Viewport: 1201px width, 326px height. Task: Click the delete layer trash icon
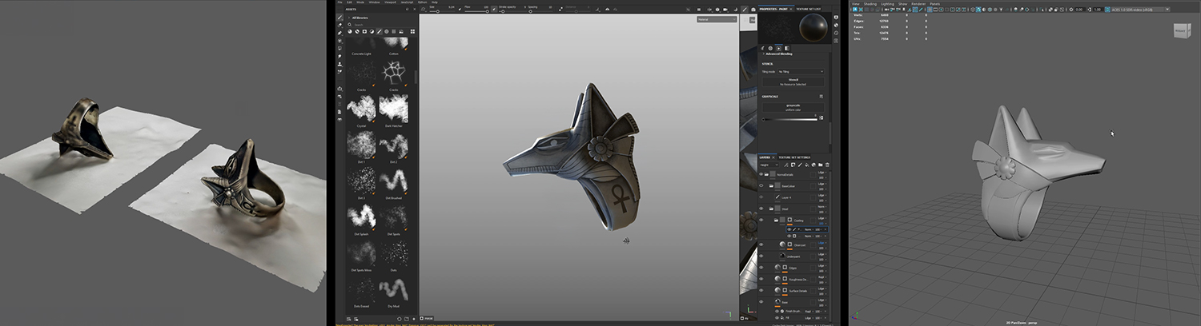pyautogui.click(x=827, y=165)
